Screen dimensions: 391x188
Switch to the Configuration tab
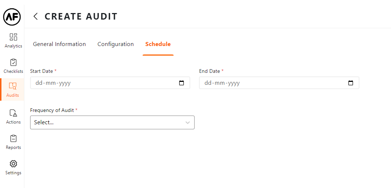pyautogui.click(x=115, y=44)
